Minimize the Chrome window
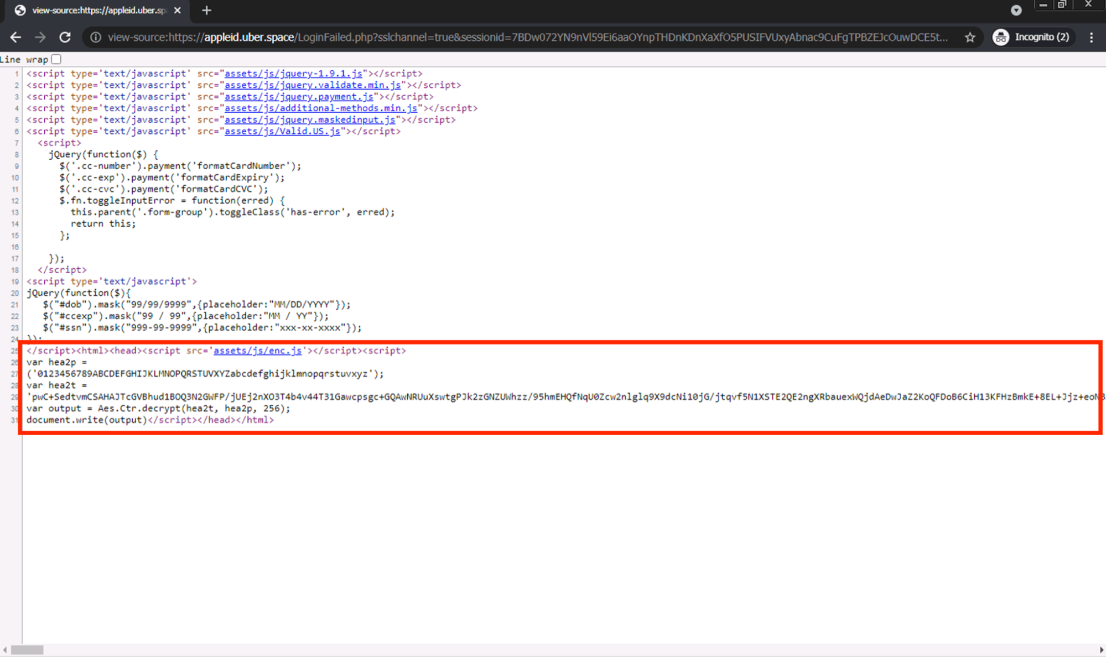1106x657 pixels. point(1043,5)
